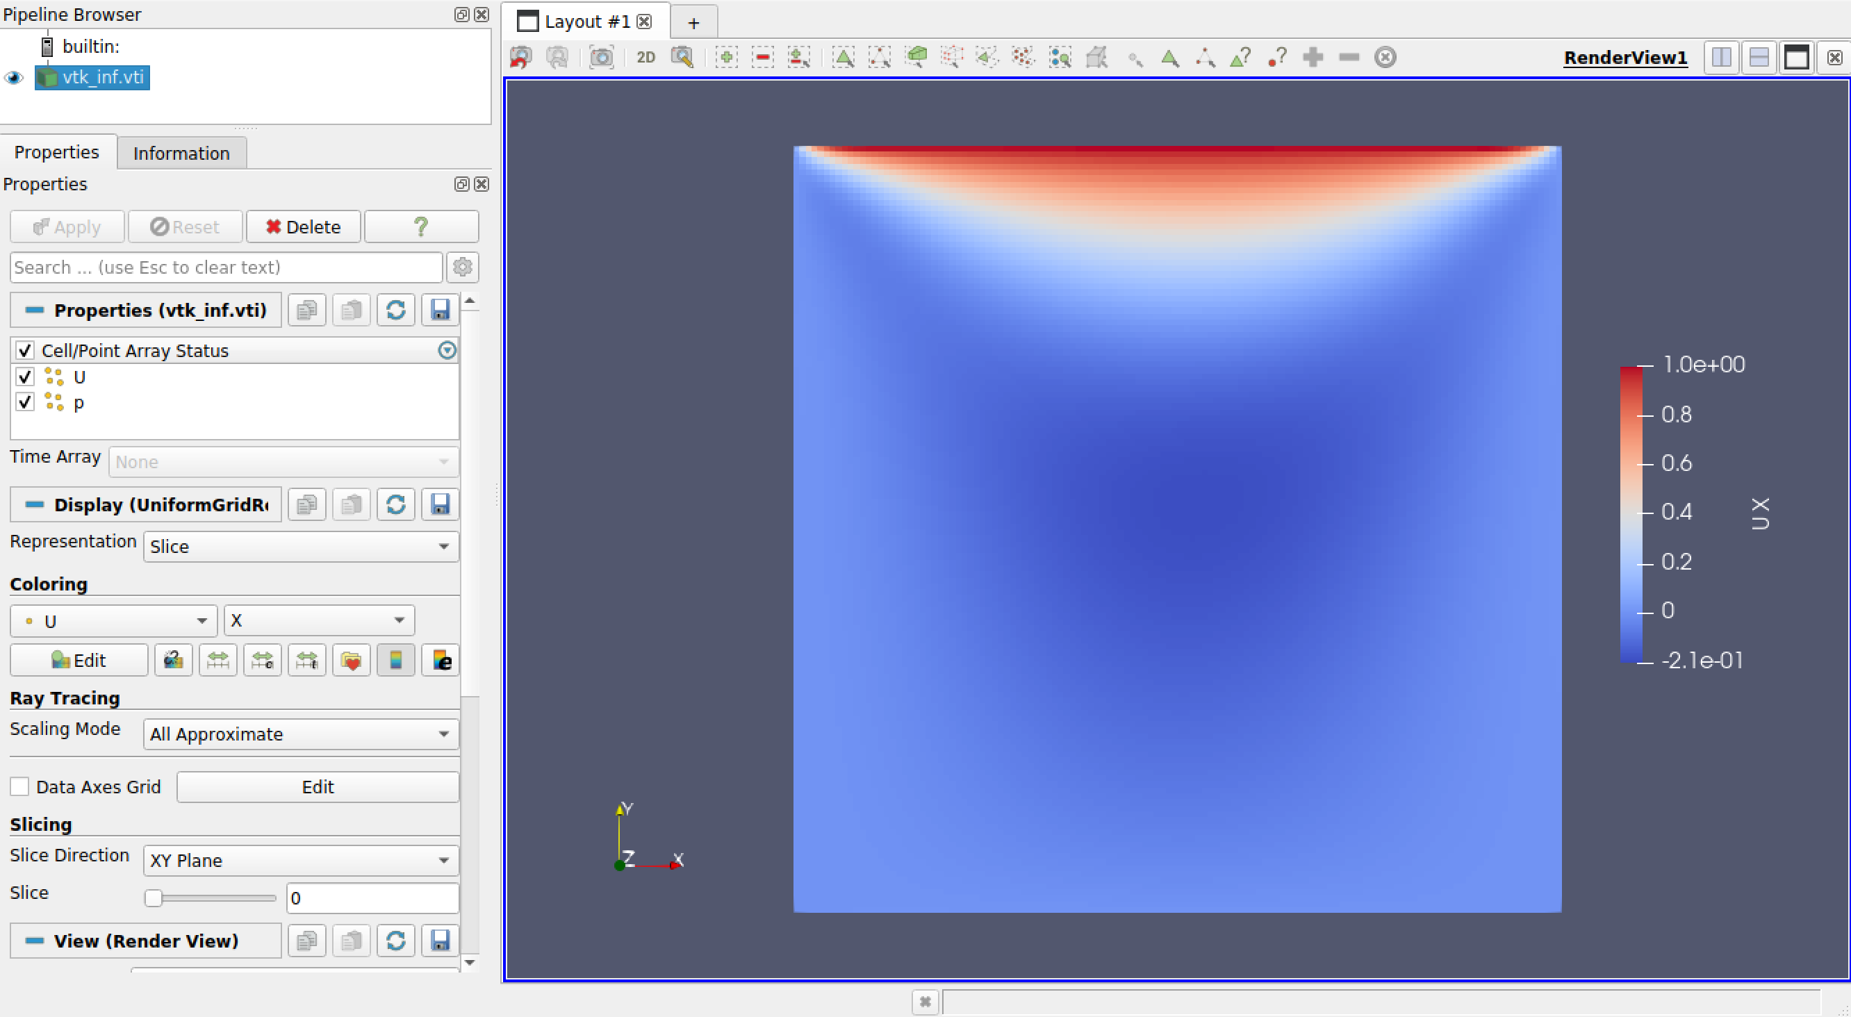1851x1017 pixels.
Task: Enable the Data Axes Grid checkbox
Action: click(x=19, y=786)
